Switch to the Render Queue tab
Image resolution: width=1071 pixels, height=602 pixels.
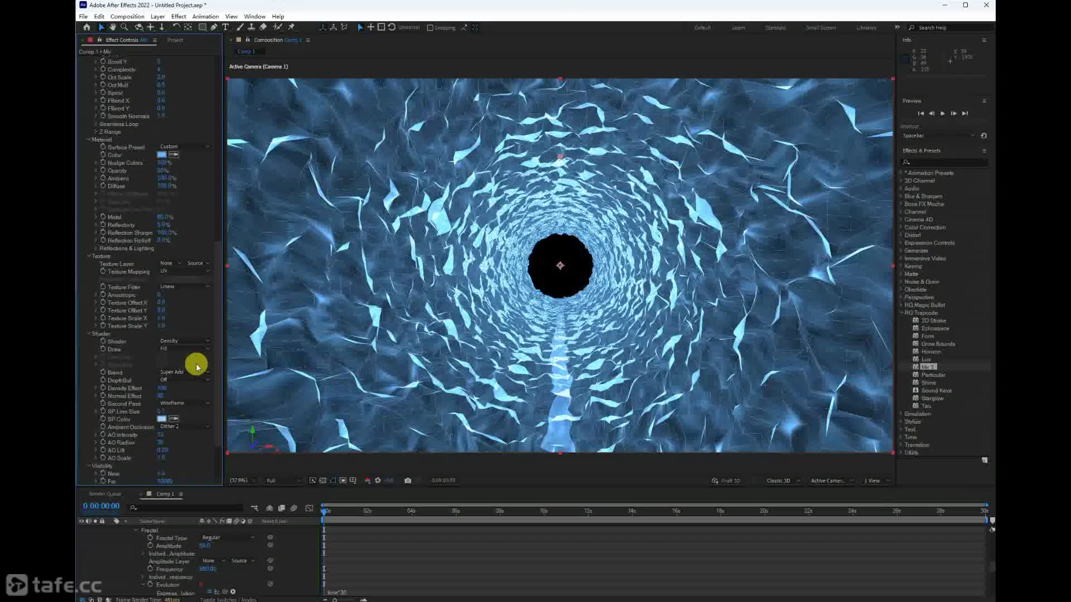click(105, 494)
